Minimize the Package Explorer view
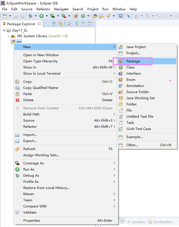179x227 pixels. [83, 23]
